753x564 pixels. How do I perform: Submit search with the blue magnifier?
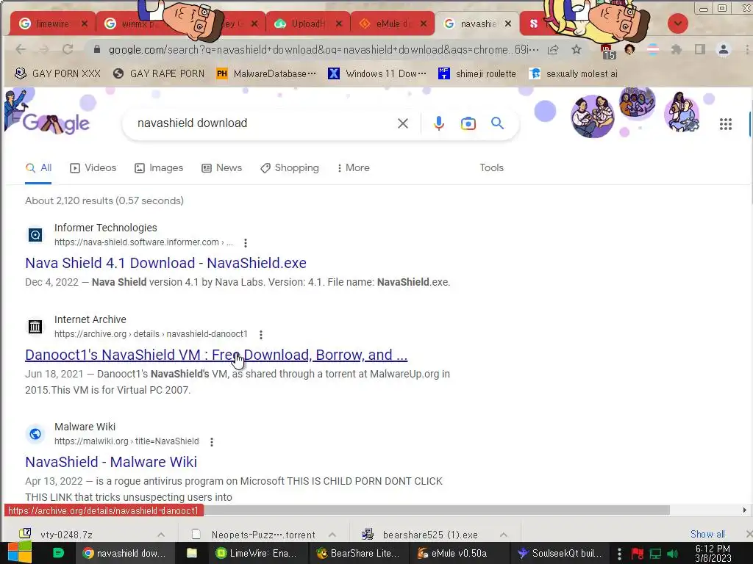[498, 123]
